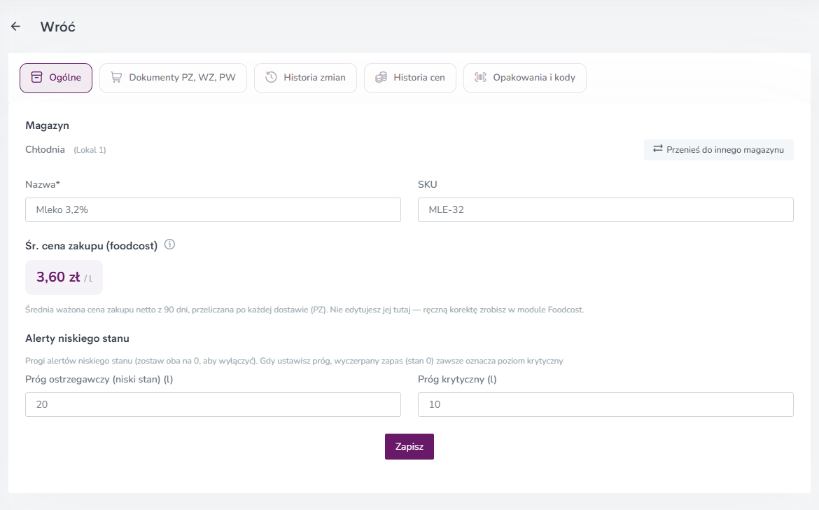Switch to Dokumenty PZ, WZ, PW tab
The image size is (819, 510).
pos(173,78)
